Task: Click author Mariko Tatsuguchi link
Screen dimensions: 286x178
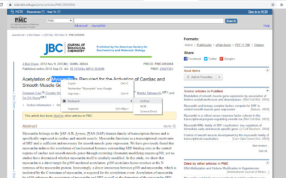Action: click(x=149, y=93)
